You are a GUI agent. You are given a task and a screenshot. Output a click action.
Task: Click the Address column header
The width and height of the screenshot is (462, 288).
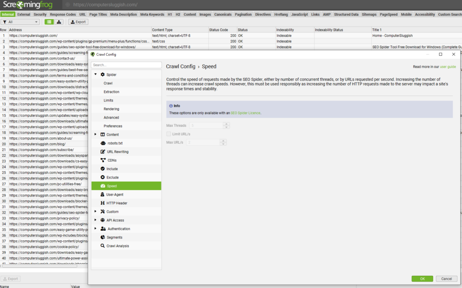[x=79, y=30]
